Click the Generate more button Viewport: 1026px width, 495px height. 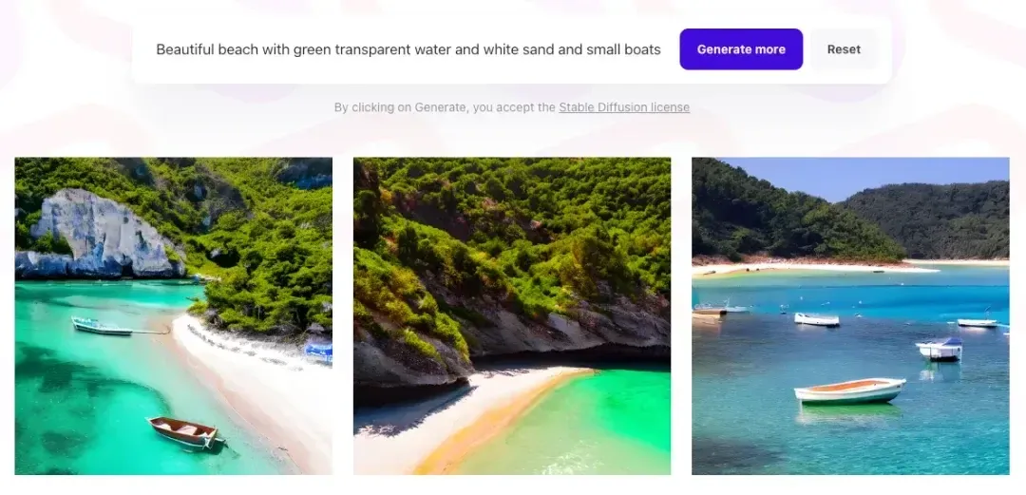(x=741, y=49)
